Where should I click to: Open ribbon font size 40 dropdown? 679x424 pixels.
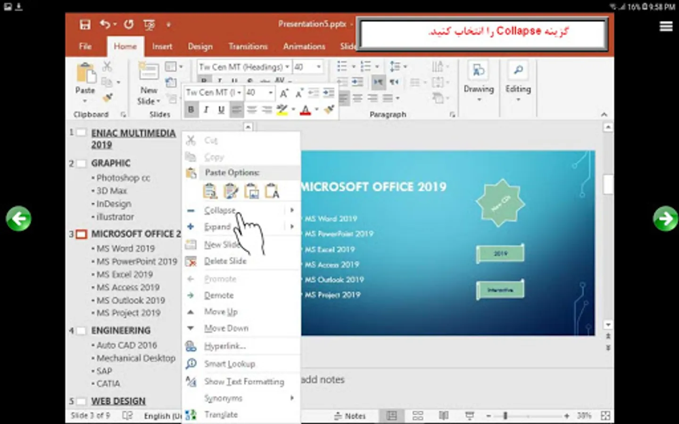click(x=319, y=67)
